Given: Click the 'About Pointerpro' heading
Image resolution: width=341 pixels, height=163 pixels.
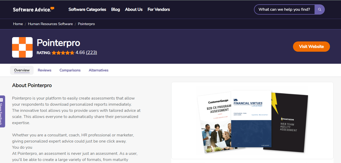Looking at the screenshot, I should 32,85.
